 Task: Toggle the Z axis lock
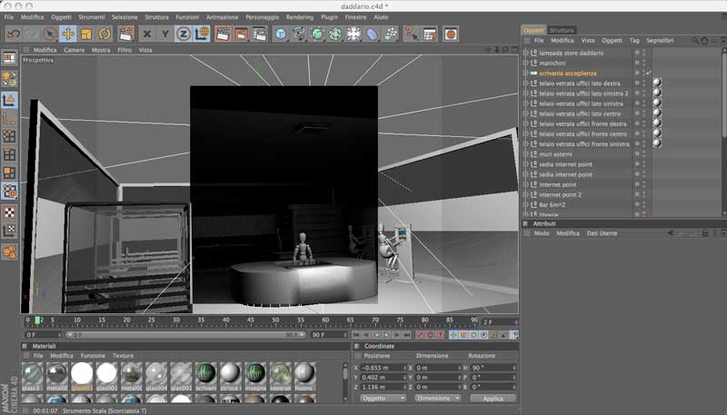[183, 34]
